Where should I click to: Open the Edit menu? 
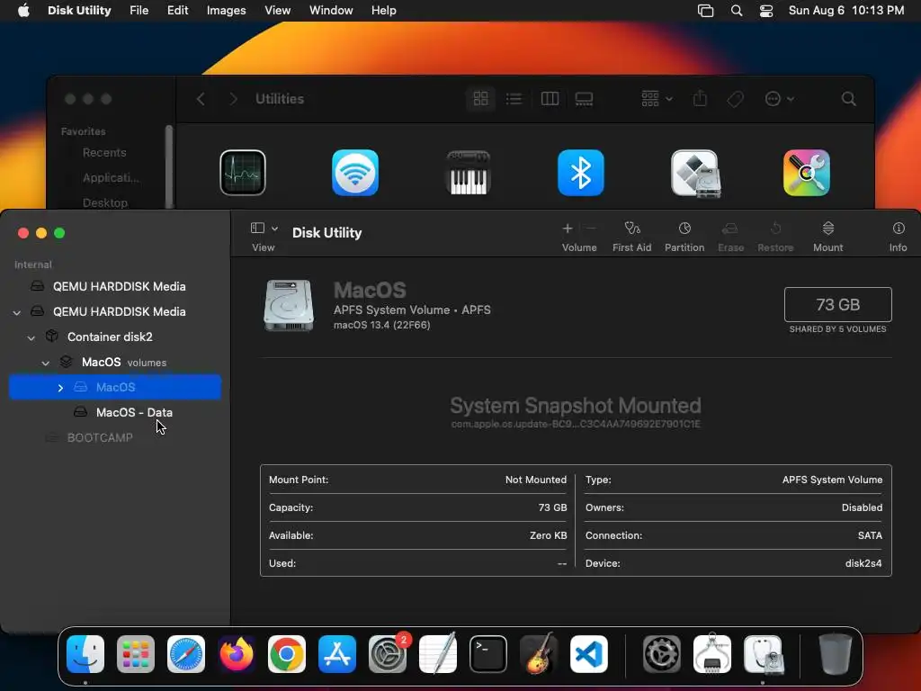click(x=177, y=11)
